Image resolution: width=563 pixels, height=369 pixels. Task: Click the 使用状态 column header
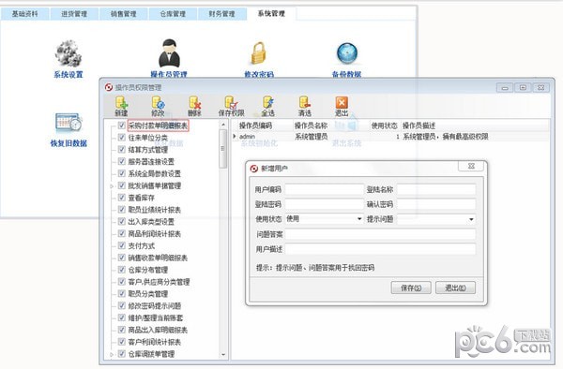[384, 125]
